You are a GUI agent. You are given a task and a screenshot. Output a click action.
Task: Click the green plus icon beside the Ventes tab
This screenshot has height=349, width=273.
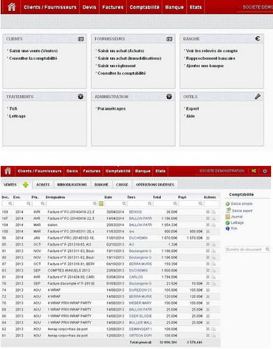point(26,185)
